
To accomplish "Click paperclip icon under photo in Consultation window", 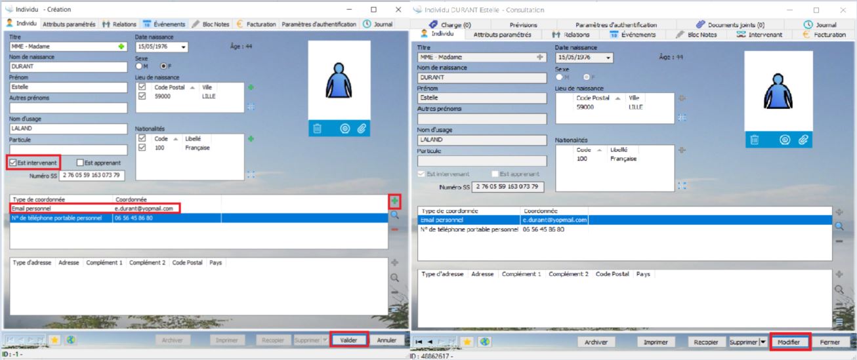I will click(x=803, y=140).
